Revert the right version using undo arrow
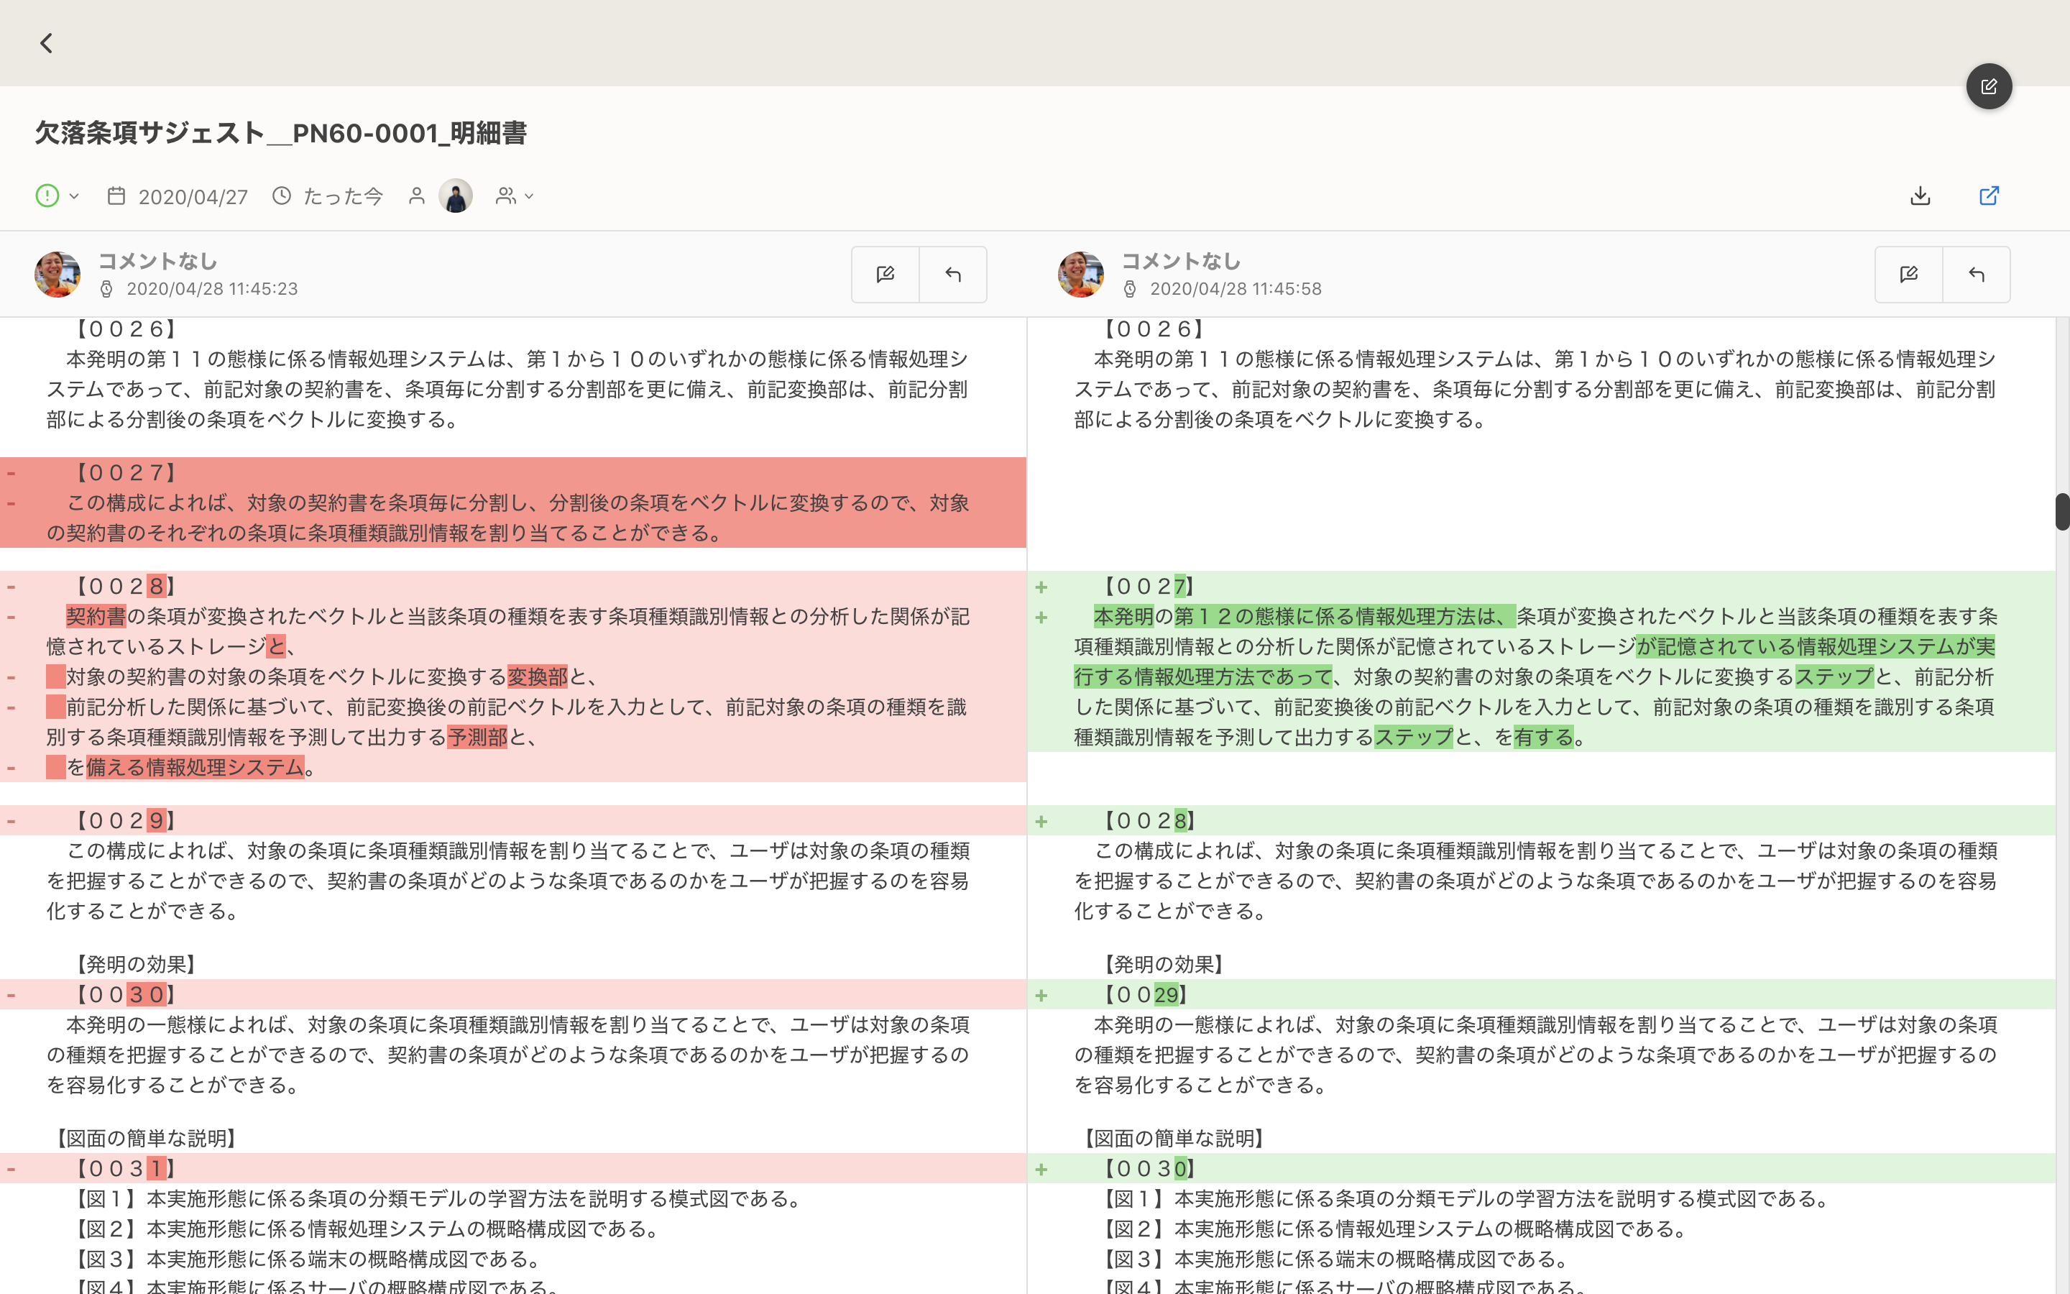The width and height of the screenshot is (2070, 1294). click(1976, 275)
